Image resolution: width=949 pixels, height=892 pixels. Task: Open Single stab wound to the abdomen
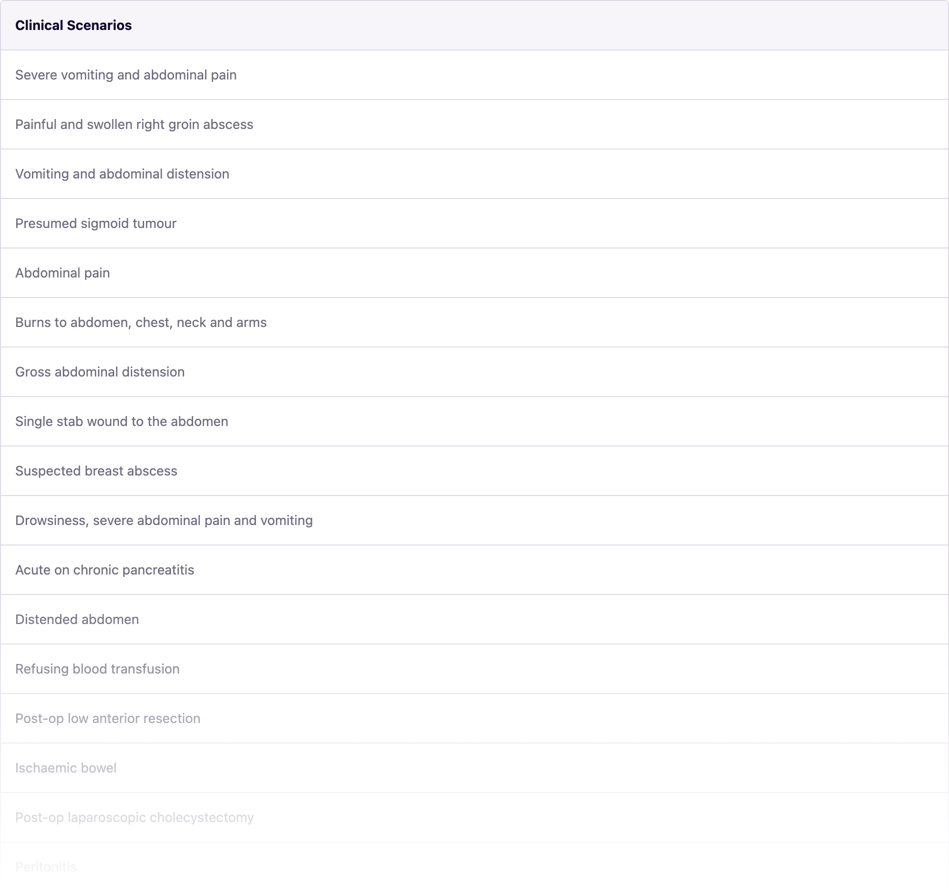(121, 422)
